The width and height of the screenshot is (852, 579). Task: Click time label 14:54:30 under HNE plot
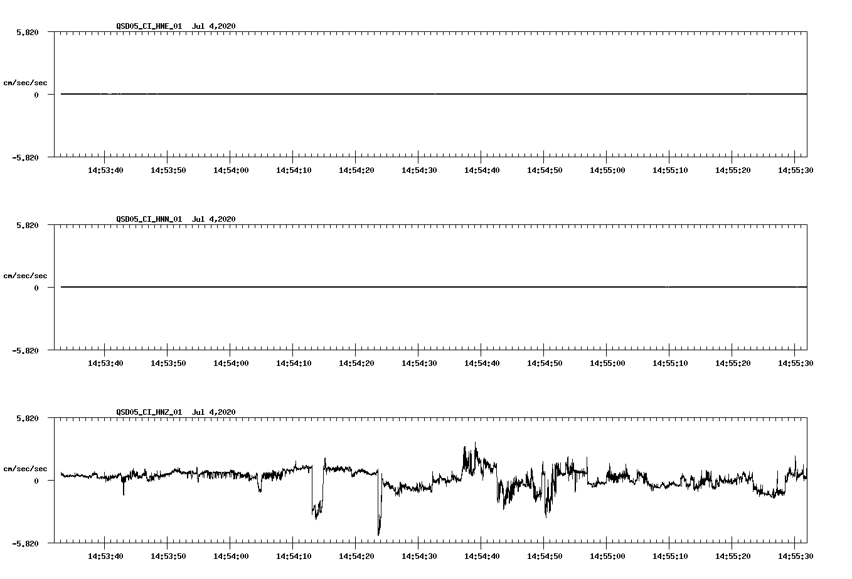(x=419, y=170)
